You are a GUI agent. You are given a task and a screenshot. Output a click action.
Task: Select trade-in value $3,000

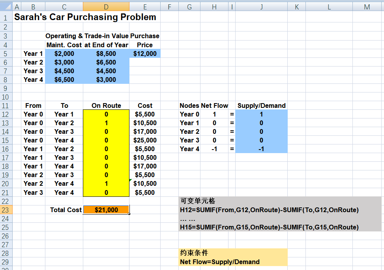[106, 80]
